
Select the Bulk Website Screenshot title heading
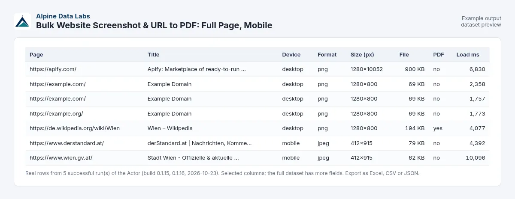point(154,25)
